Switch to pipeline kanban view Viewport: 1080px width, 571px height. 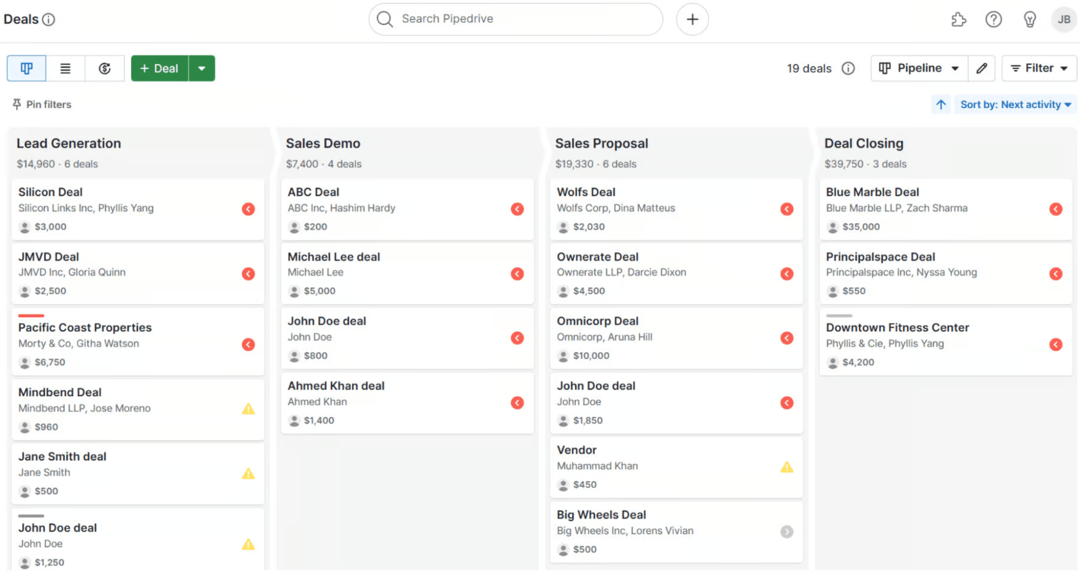point(26,69)
